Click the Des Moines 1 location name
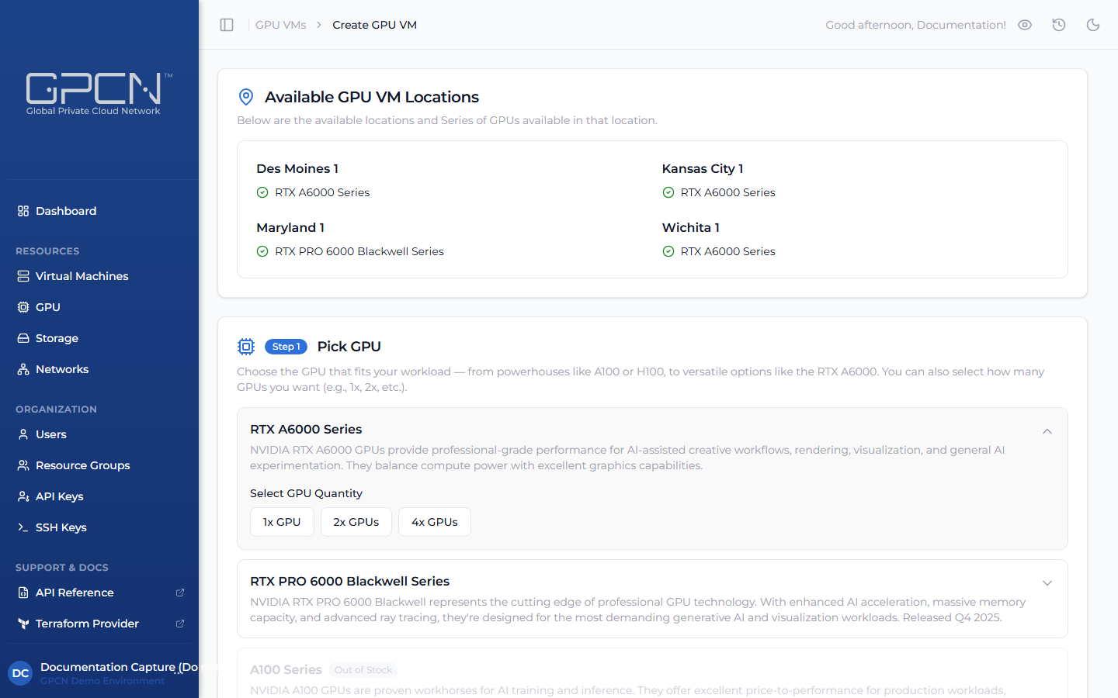Image resolution: width=1118 pixels, height=698 pixels. (297, 168)
